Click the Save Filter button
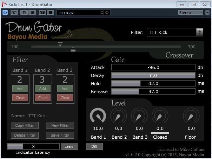The height and width of the screenshot is (159, 212). 60,135
